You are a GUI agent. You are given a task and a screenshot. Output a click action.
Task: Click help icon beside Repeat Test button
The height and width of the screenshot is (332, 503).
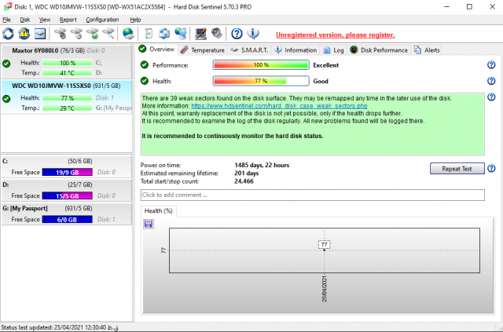point(491,168)
